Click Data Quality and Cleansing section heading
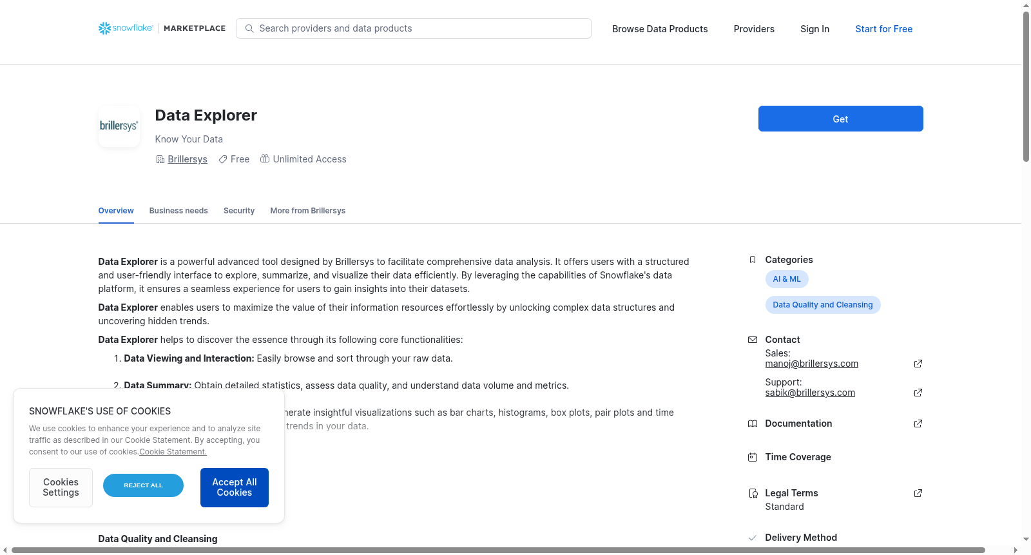Viewport: 1031px width, 555px height. (x=158, y=539)
